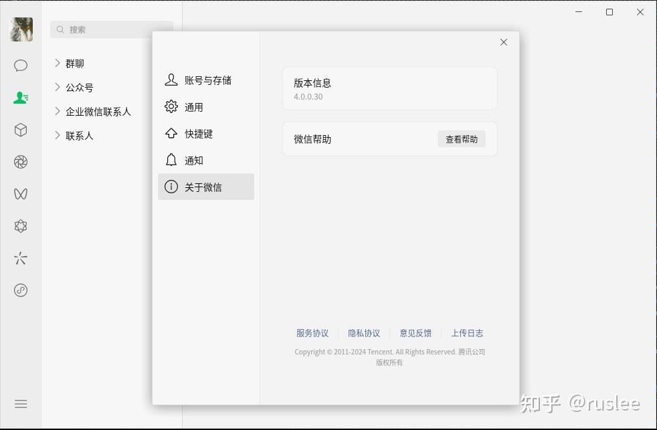Click the 版本信息 heading

pos(312,83)
